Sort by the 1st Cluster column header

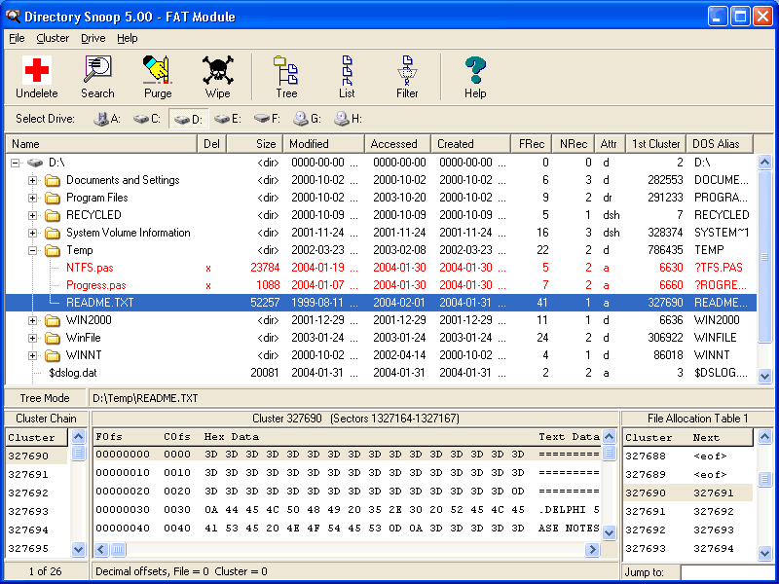655,144
